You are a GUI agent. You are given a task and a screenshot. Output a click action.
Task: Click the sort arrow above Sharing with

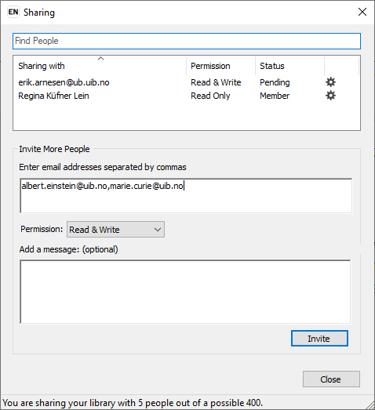[x=100, y=59]
